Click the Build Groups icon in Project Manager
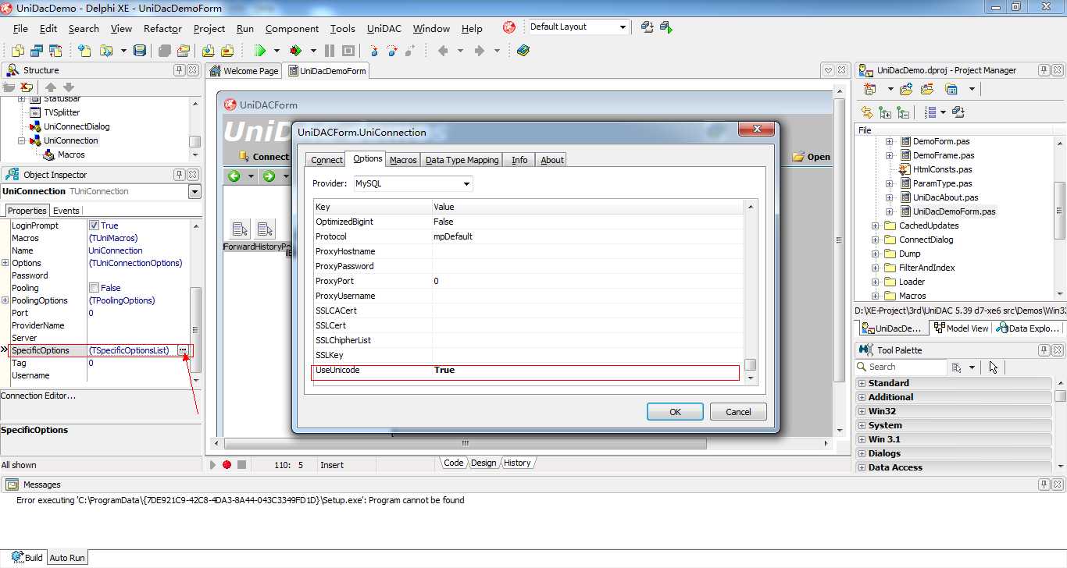 (x=958, y=112)
